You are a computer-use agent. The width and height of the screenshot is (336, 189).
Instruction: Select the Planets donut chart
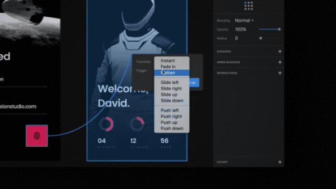click(x=106, y=124)
